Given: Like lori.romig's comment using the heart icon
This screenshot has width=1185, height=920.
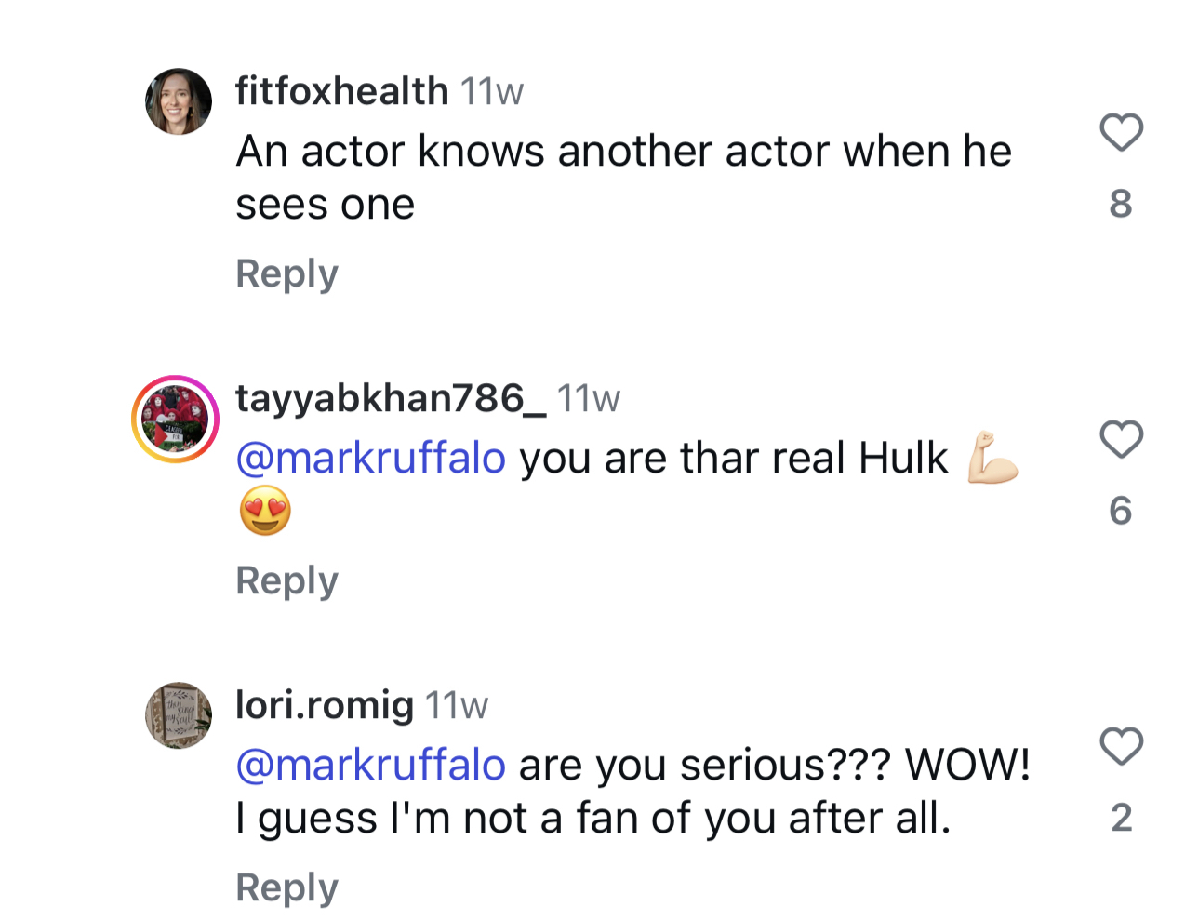Looking at the screenshot, I should [1121, 746].
